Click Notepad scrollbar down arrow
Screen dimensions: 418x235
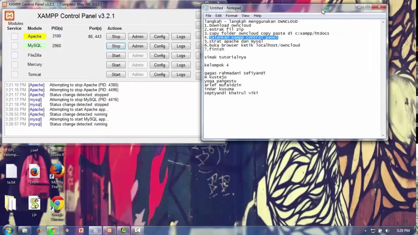(383, 135)
